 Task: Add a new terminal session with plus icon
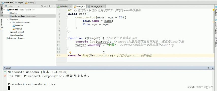point(5,72)
